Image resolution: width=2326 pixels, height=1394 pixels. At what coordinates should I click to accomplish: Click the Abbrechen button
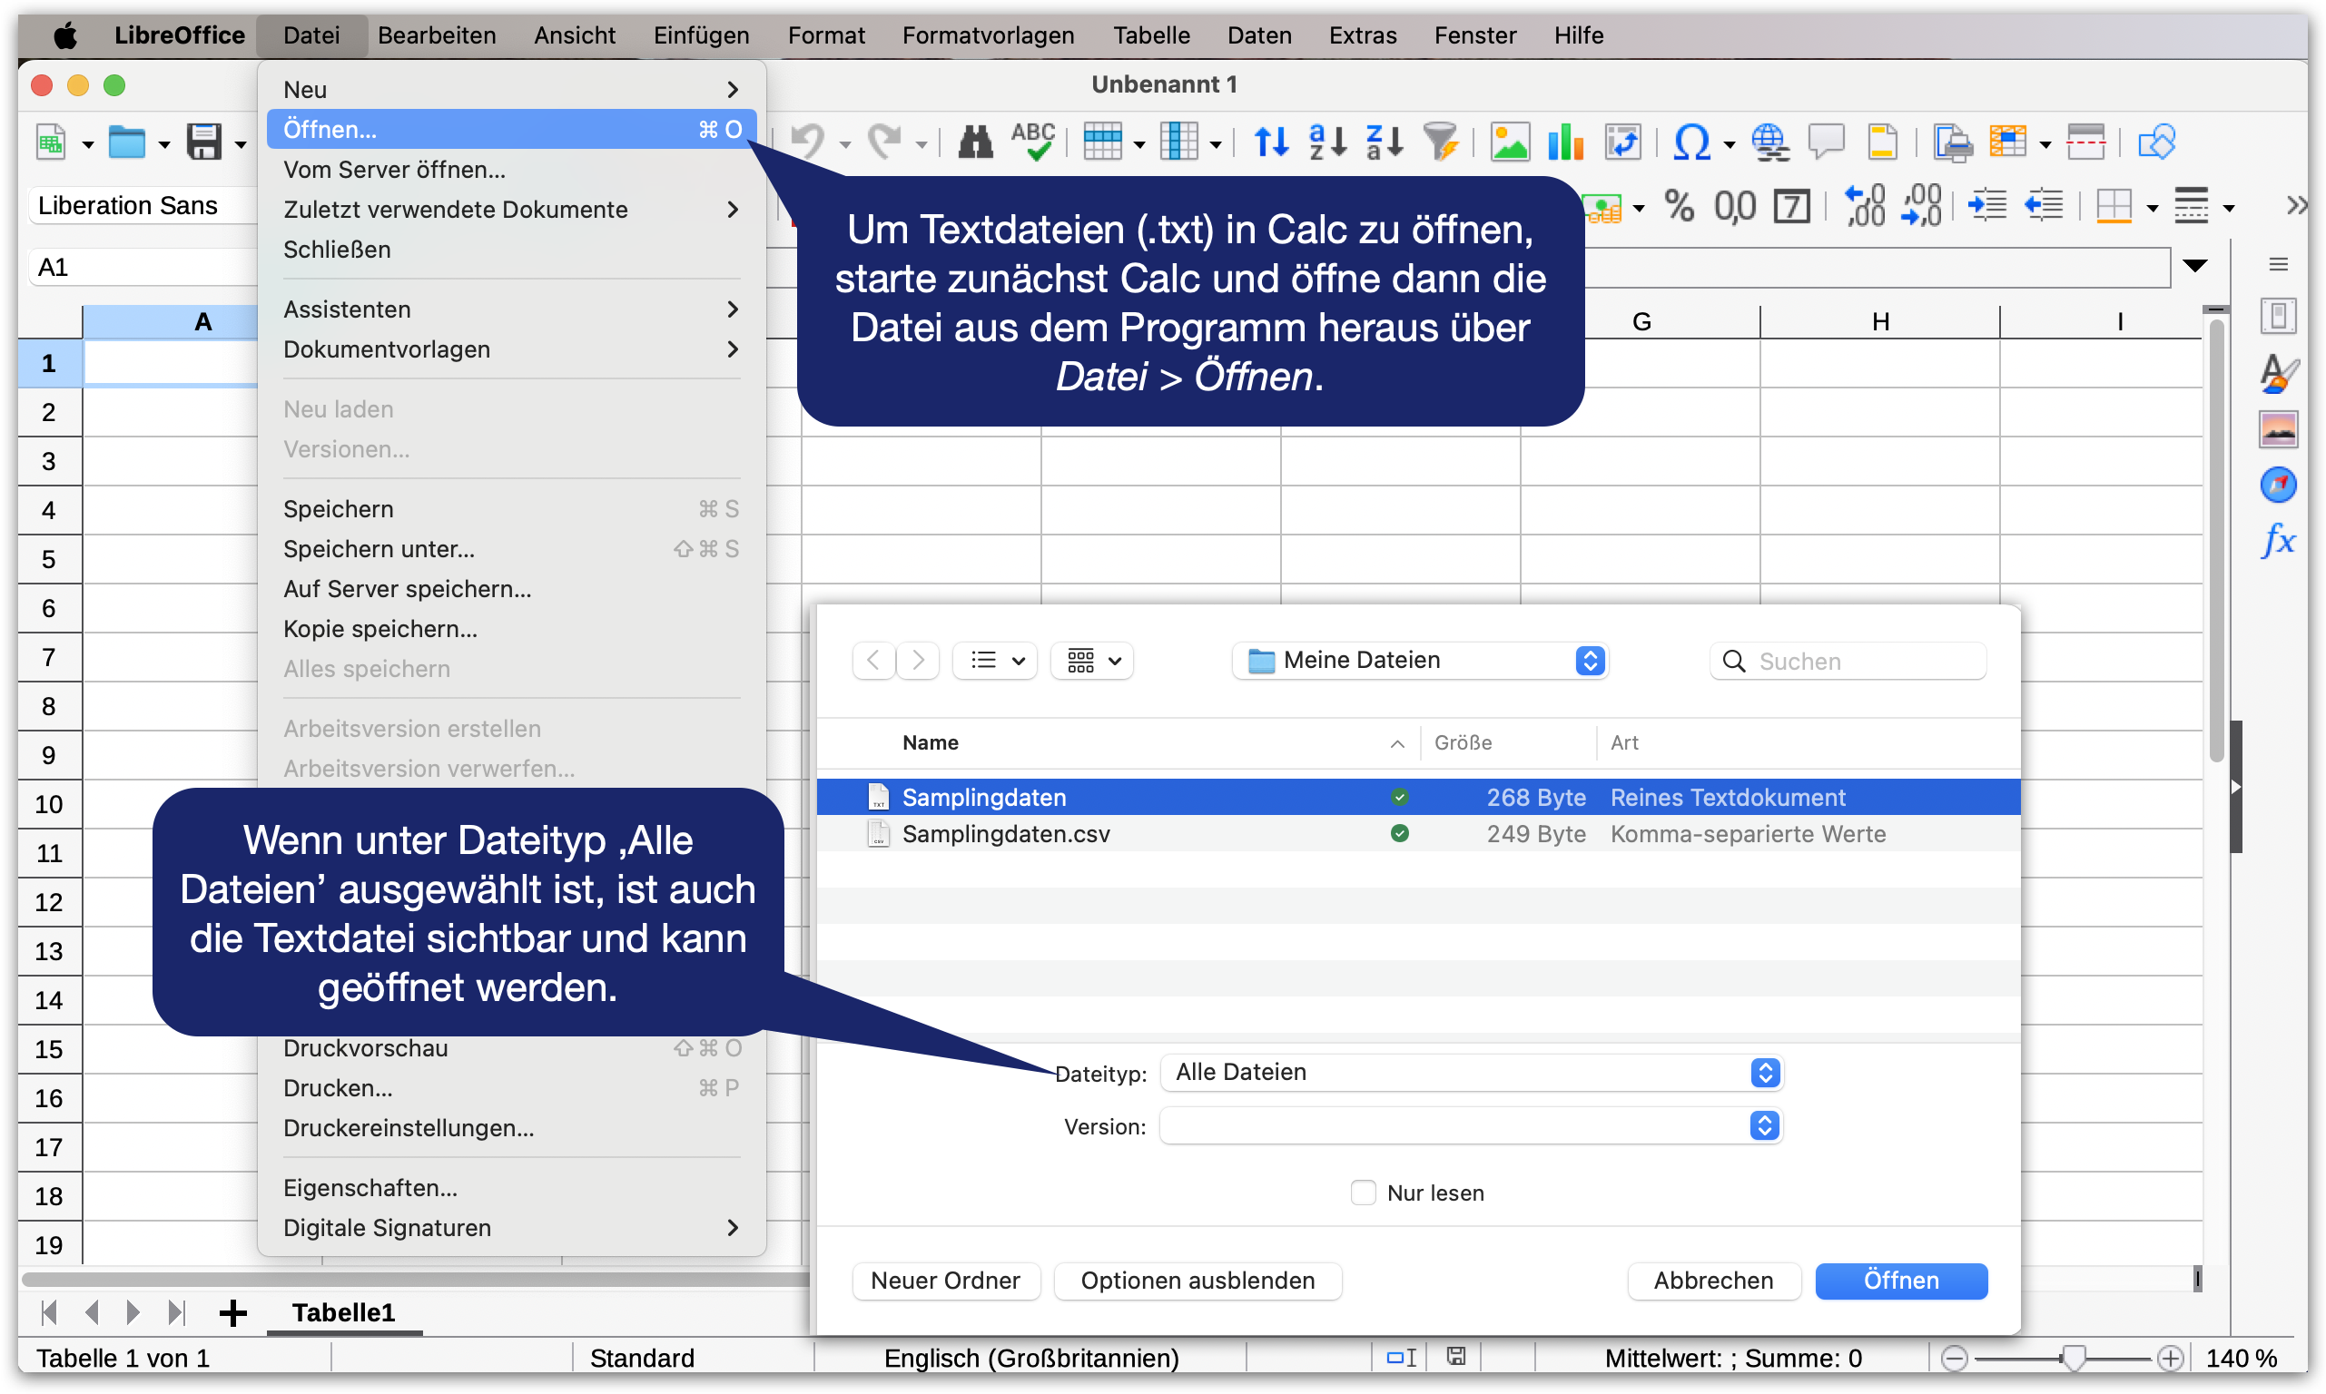click(x=1712, y=1281)
